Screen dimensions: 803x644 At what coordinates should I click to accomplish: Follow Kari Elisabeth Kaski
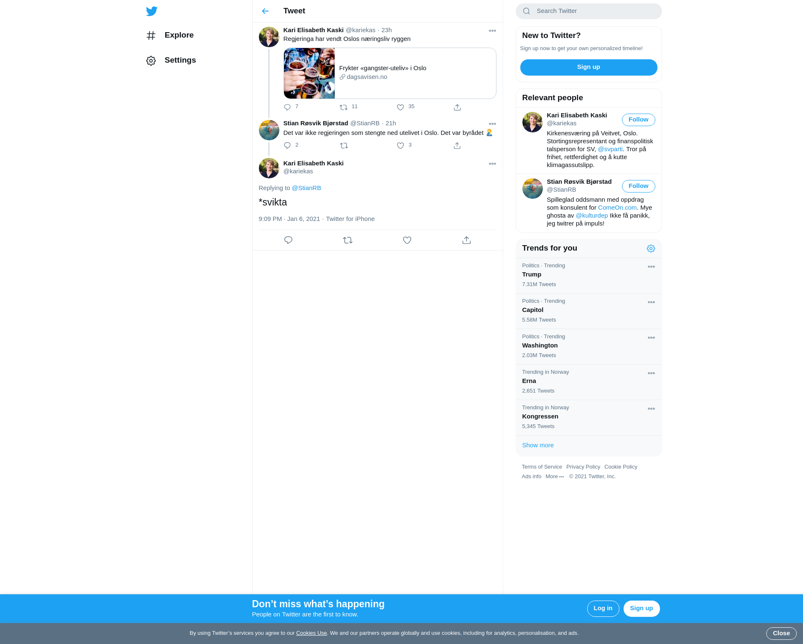pos(638,120)
